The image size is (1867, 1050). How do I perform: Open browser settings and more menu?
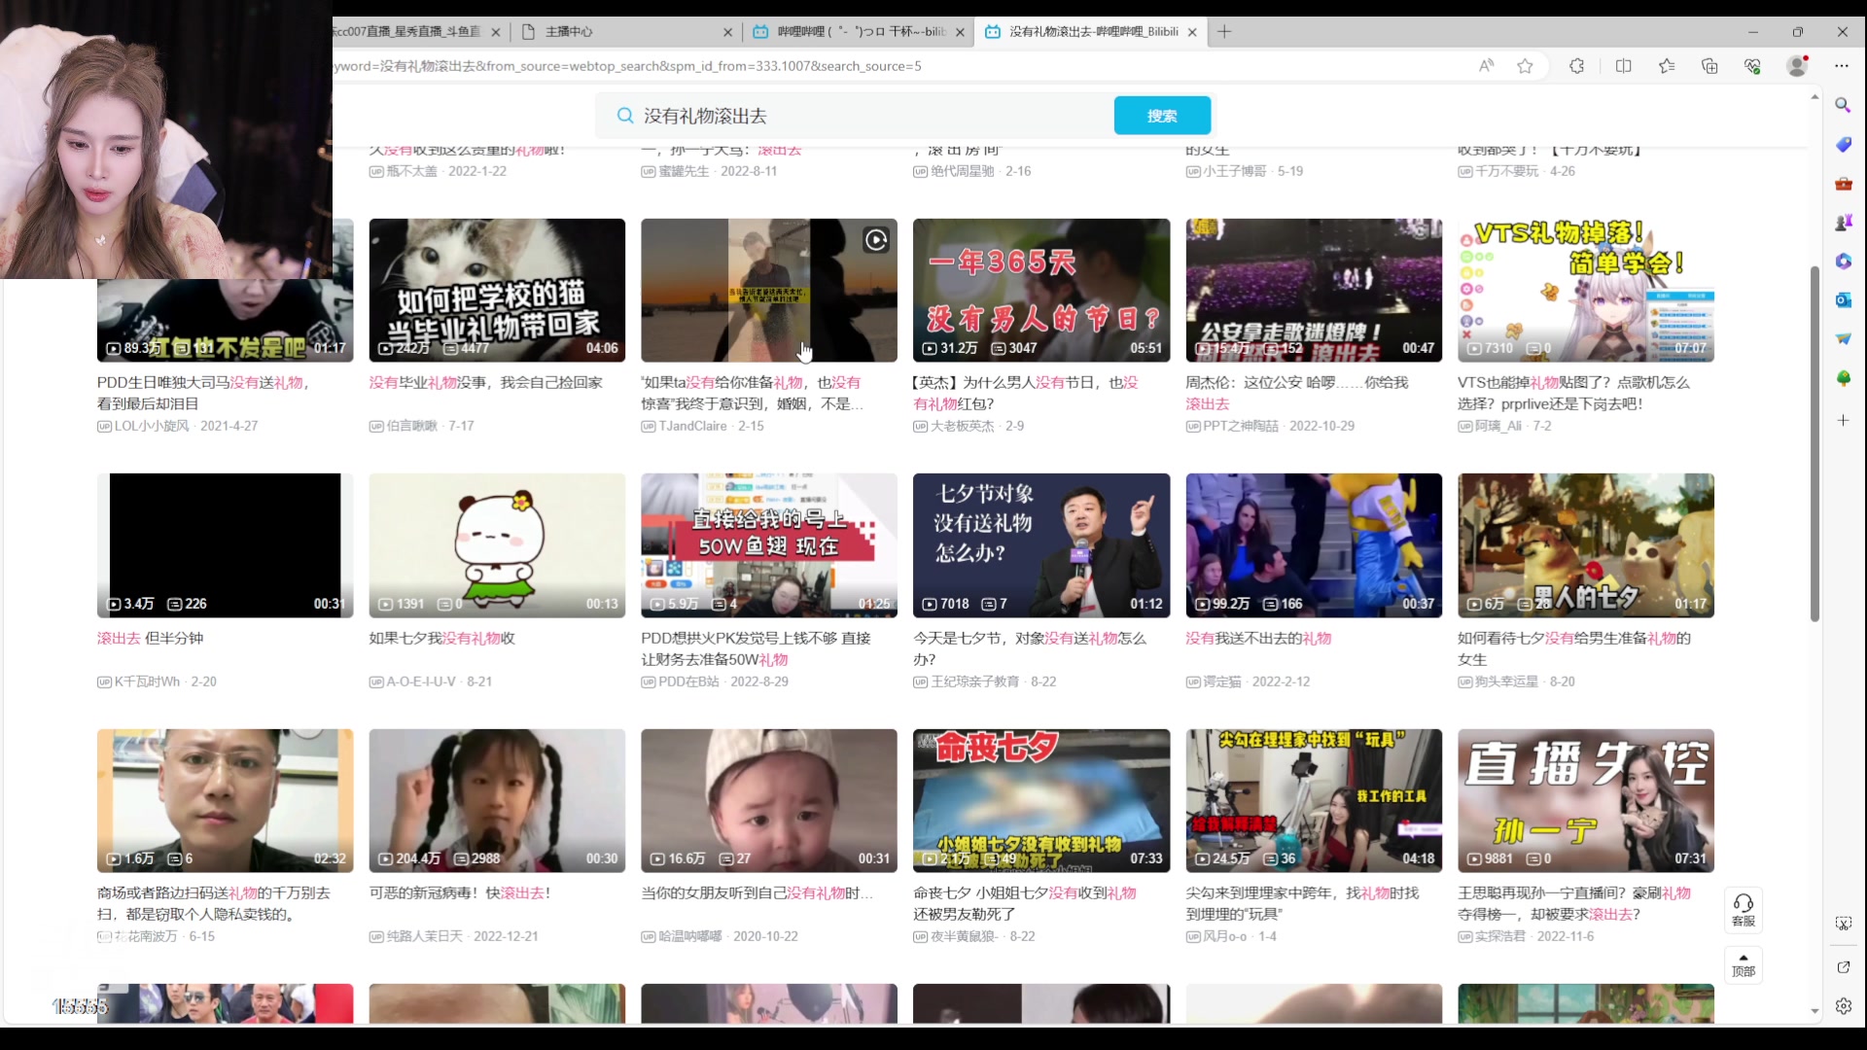(1842, 66)
